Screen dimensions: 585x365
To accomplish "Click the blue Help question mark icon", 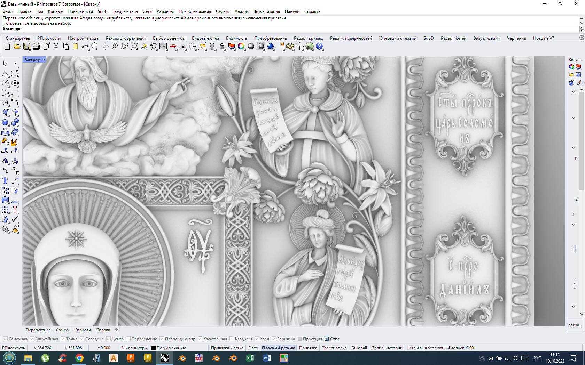I will [x=319, y=46].
